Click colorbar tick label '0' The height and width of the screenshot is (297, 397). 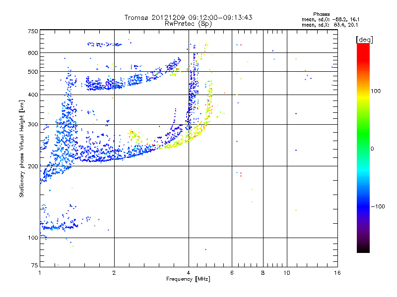pos(372,149)
